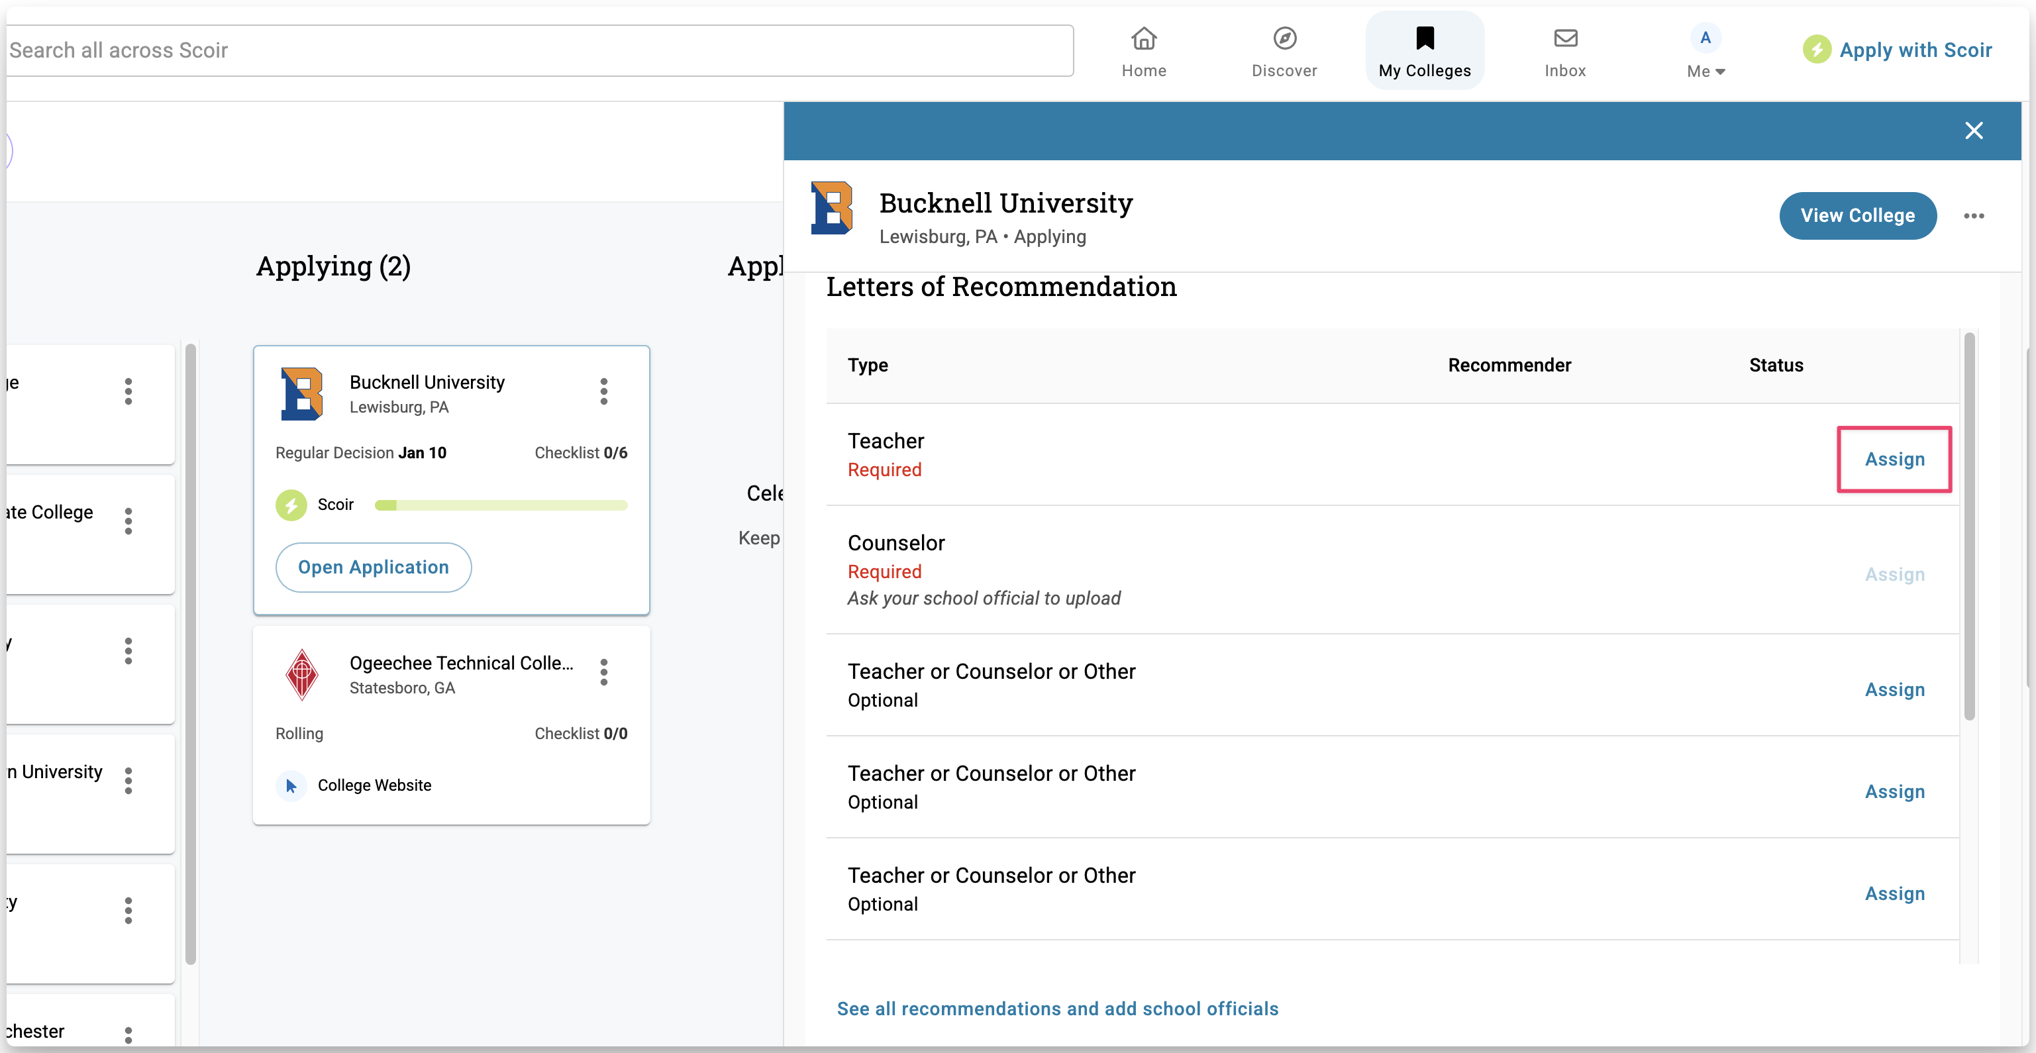Open Ogeechee Technical College kebab menu

click(x=604, y=672)
